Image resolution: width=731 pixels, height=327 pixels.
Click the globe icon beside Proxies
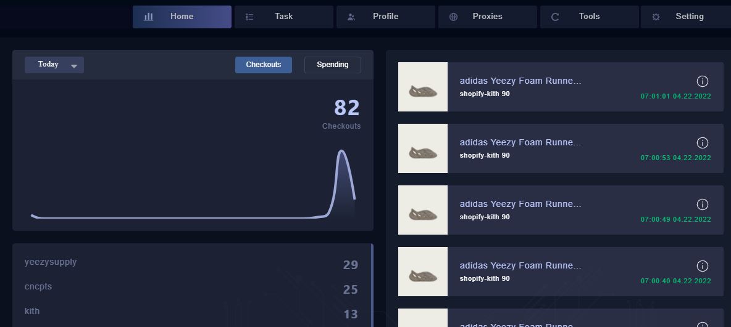click(x=453, y=17)
